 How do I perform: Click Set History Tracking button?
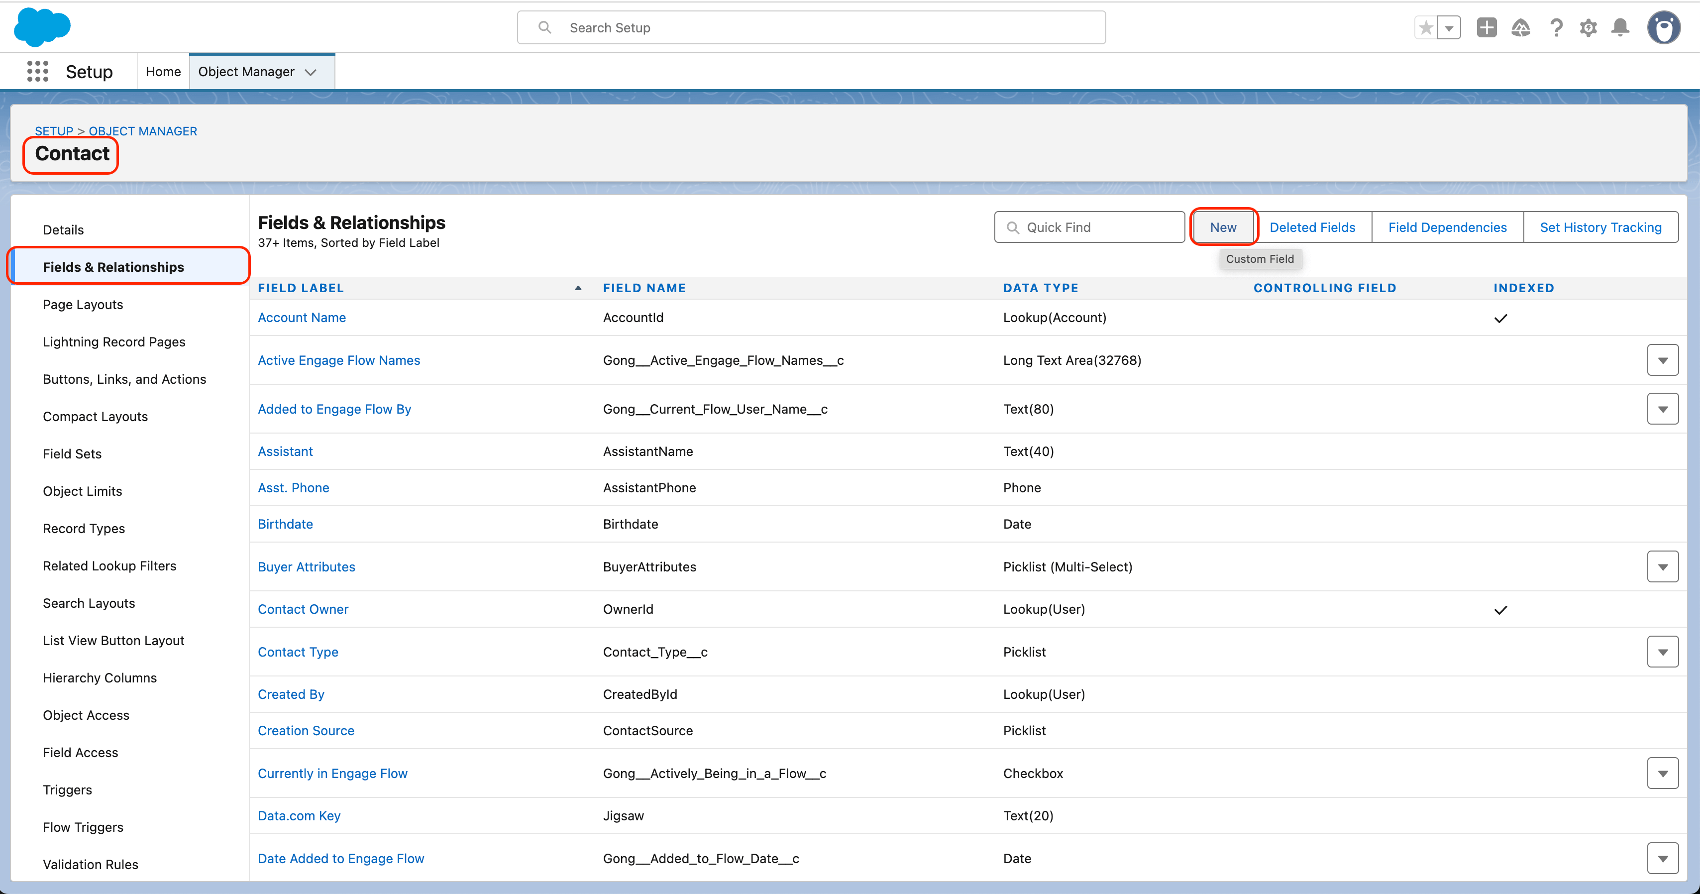coord(1600,227)
